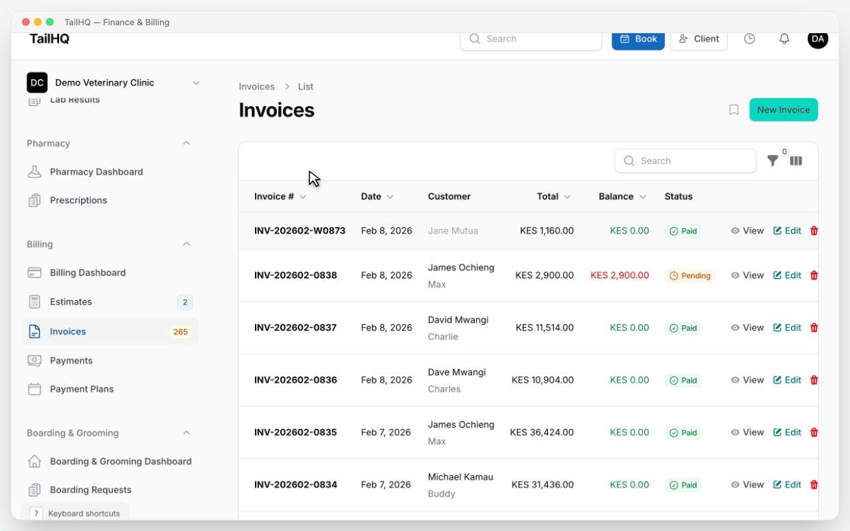Open Payments in the sidebar

71,360
